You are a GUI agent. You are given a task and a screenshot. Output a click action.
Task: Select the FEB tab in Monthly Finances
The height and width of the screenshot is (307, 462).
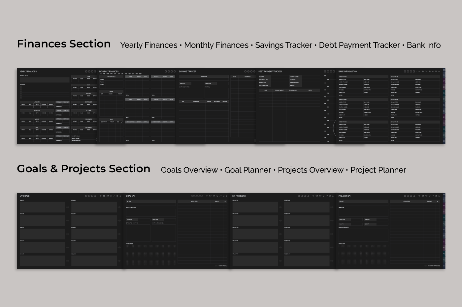[104, 74]
